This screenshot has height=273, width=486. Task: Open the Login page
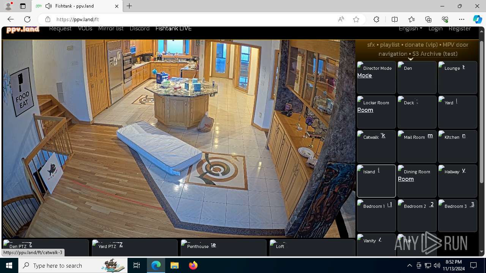click(436, 28)
